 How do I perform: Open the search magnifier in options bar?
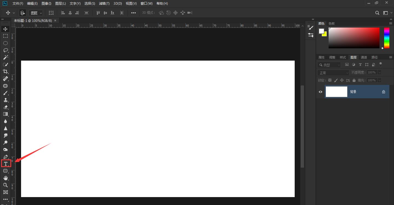click(377, 13)
